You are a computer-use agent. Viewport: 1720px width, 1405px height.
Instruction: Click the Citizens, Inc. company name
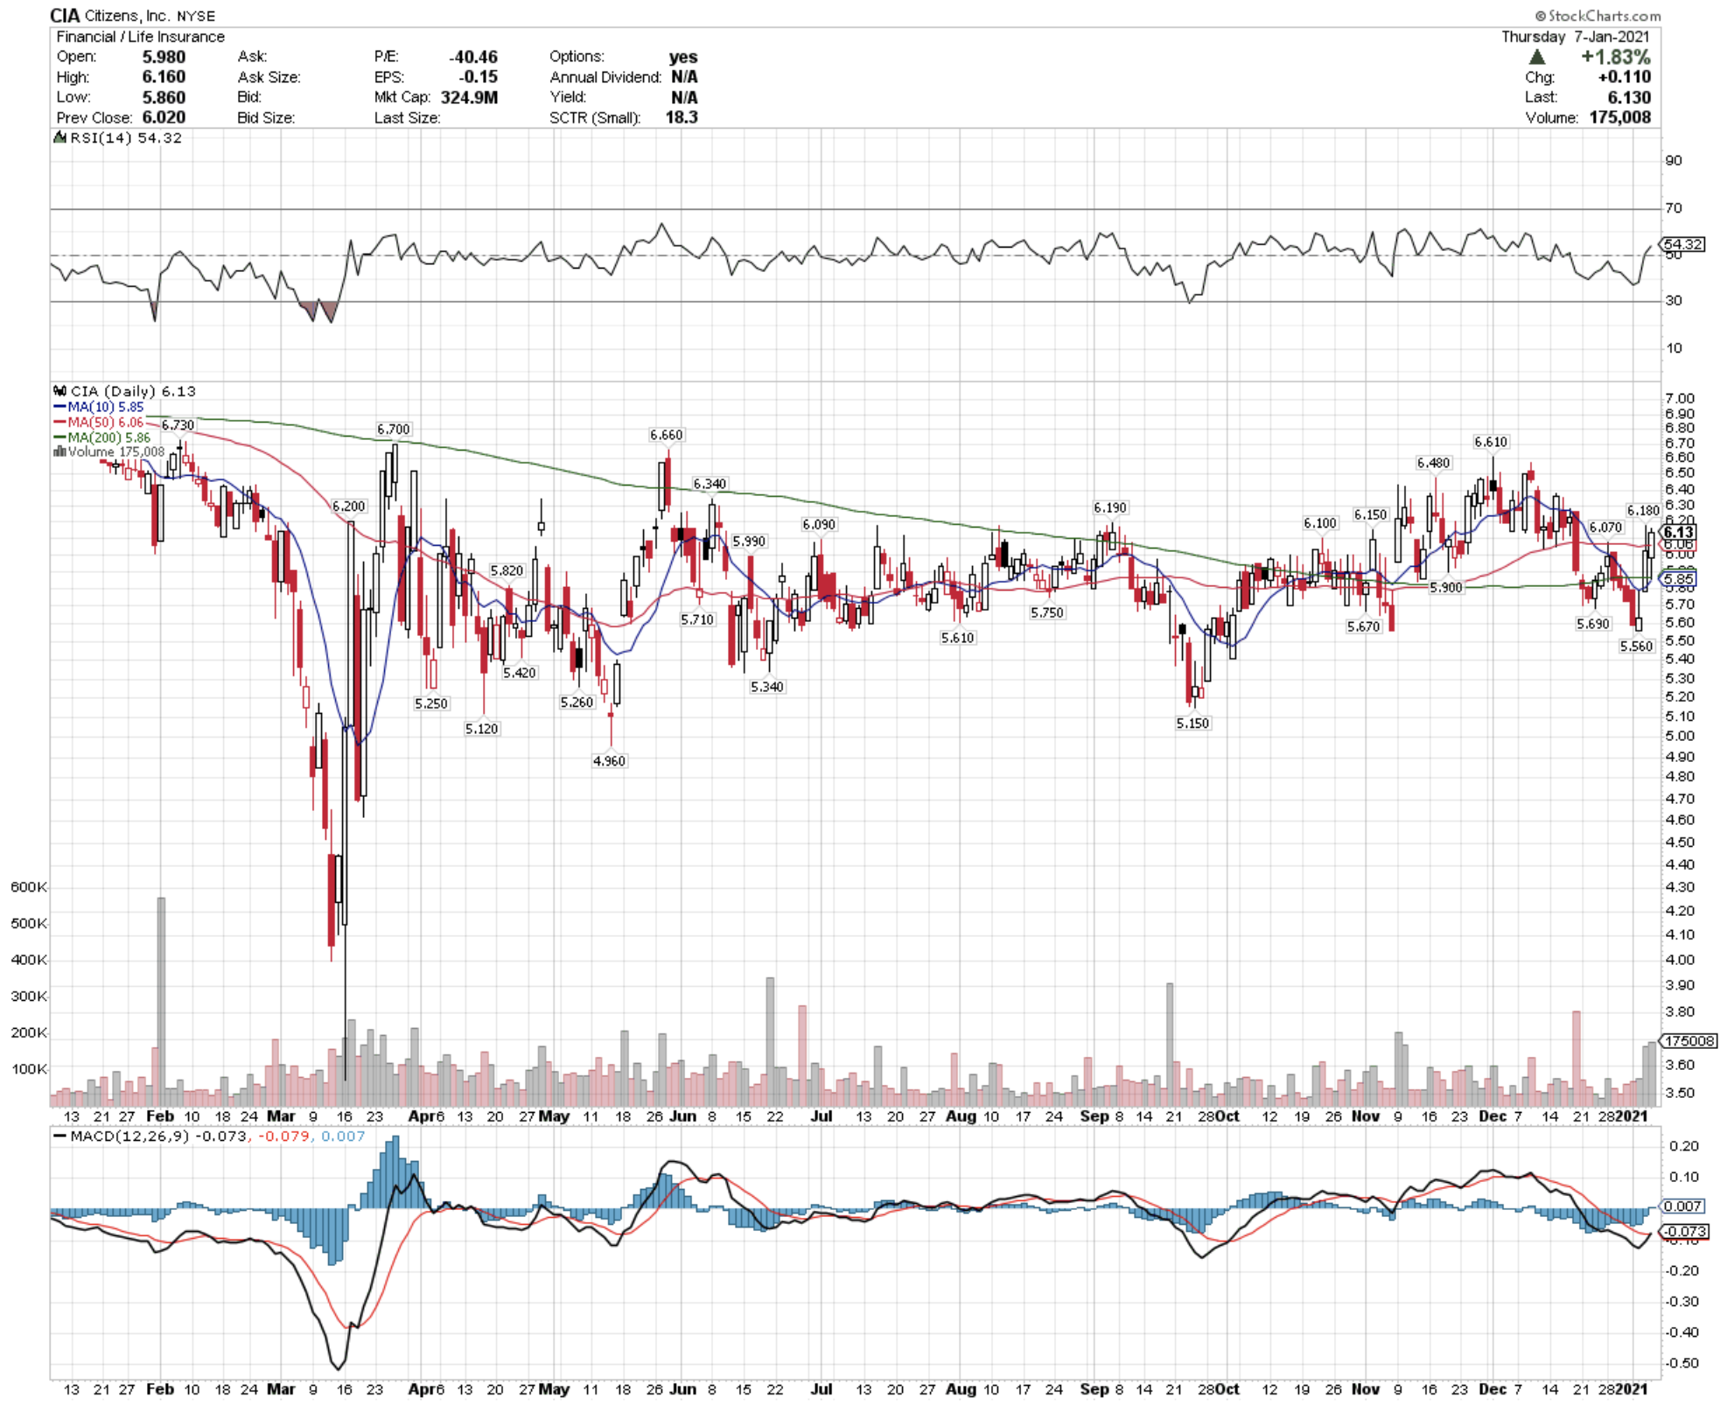[x=126, y=16]
